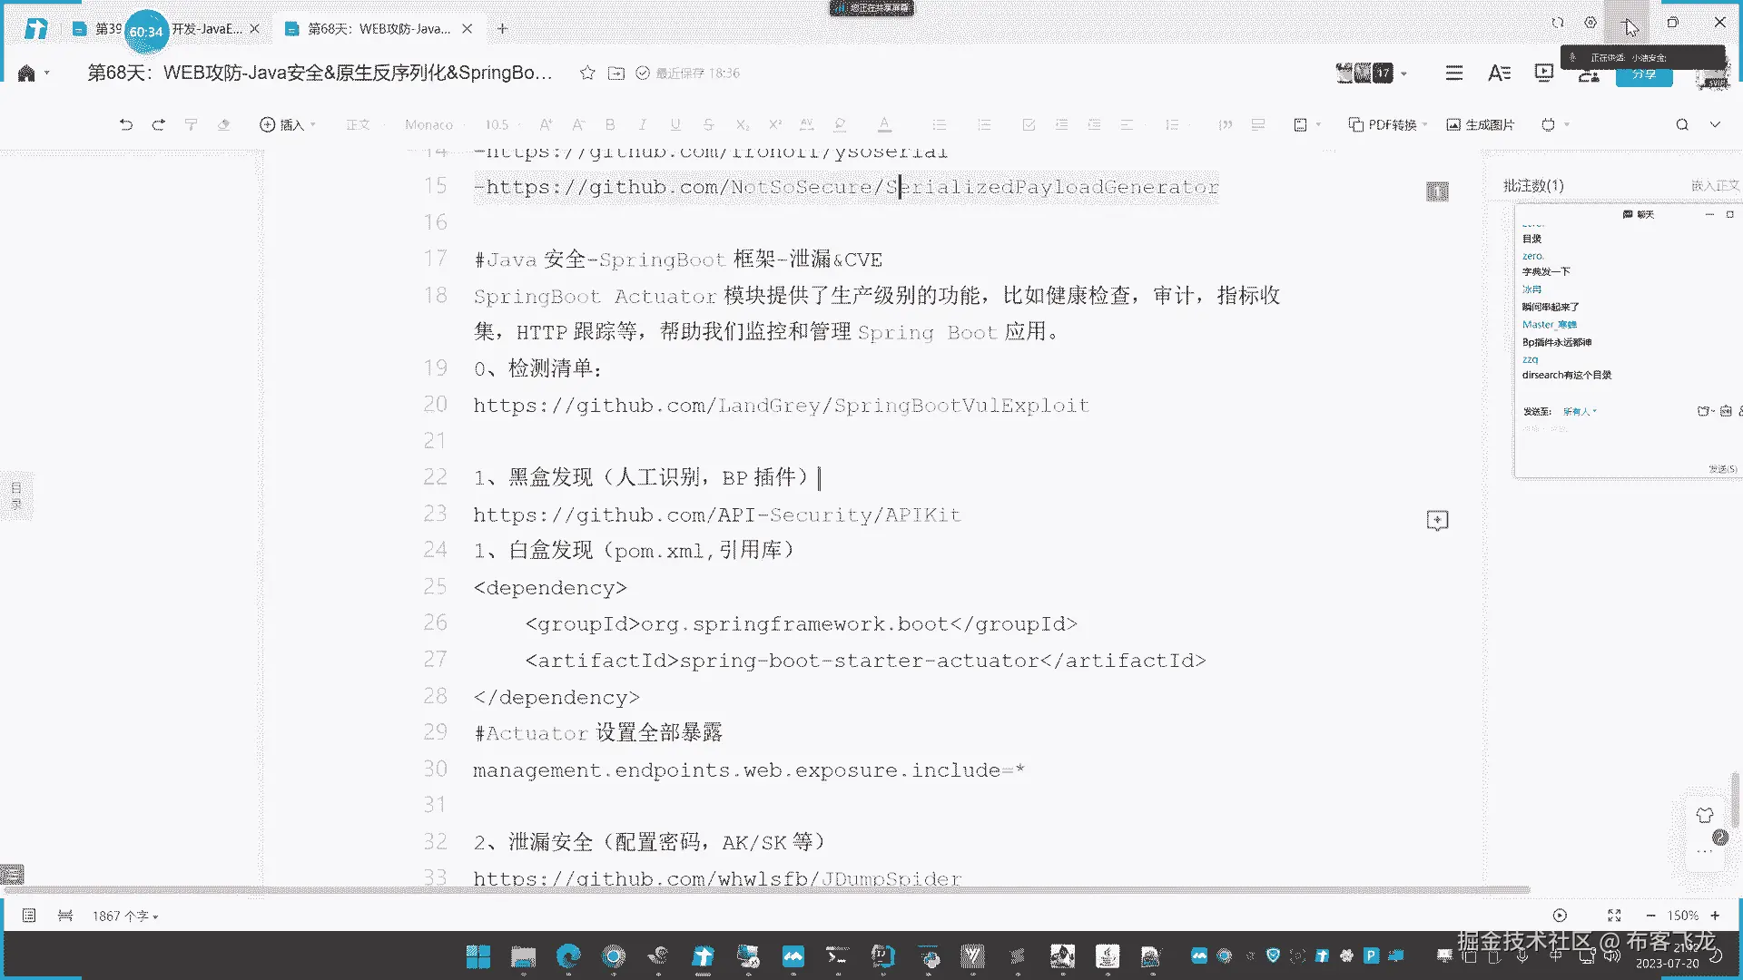Switch to the 开发-JavaE... document tab
Image resolution: width=1743 pixels, height=980 pixels.
(x=207, y=29)
